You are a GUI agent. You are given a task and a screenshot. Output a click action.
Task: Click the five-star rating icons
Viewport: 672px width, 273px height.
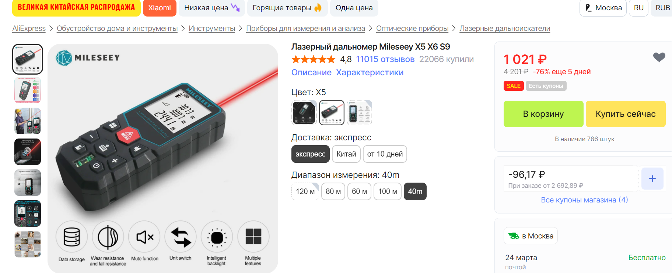click(x=314, y=59)
